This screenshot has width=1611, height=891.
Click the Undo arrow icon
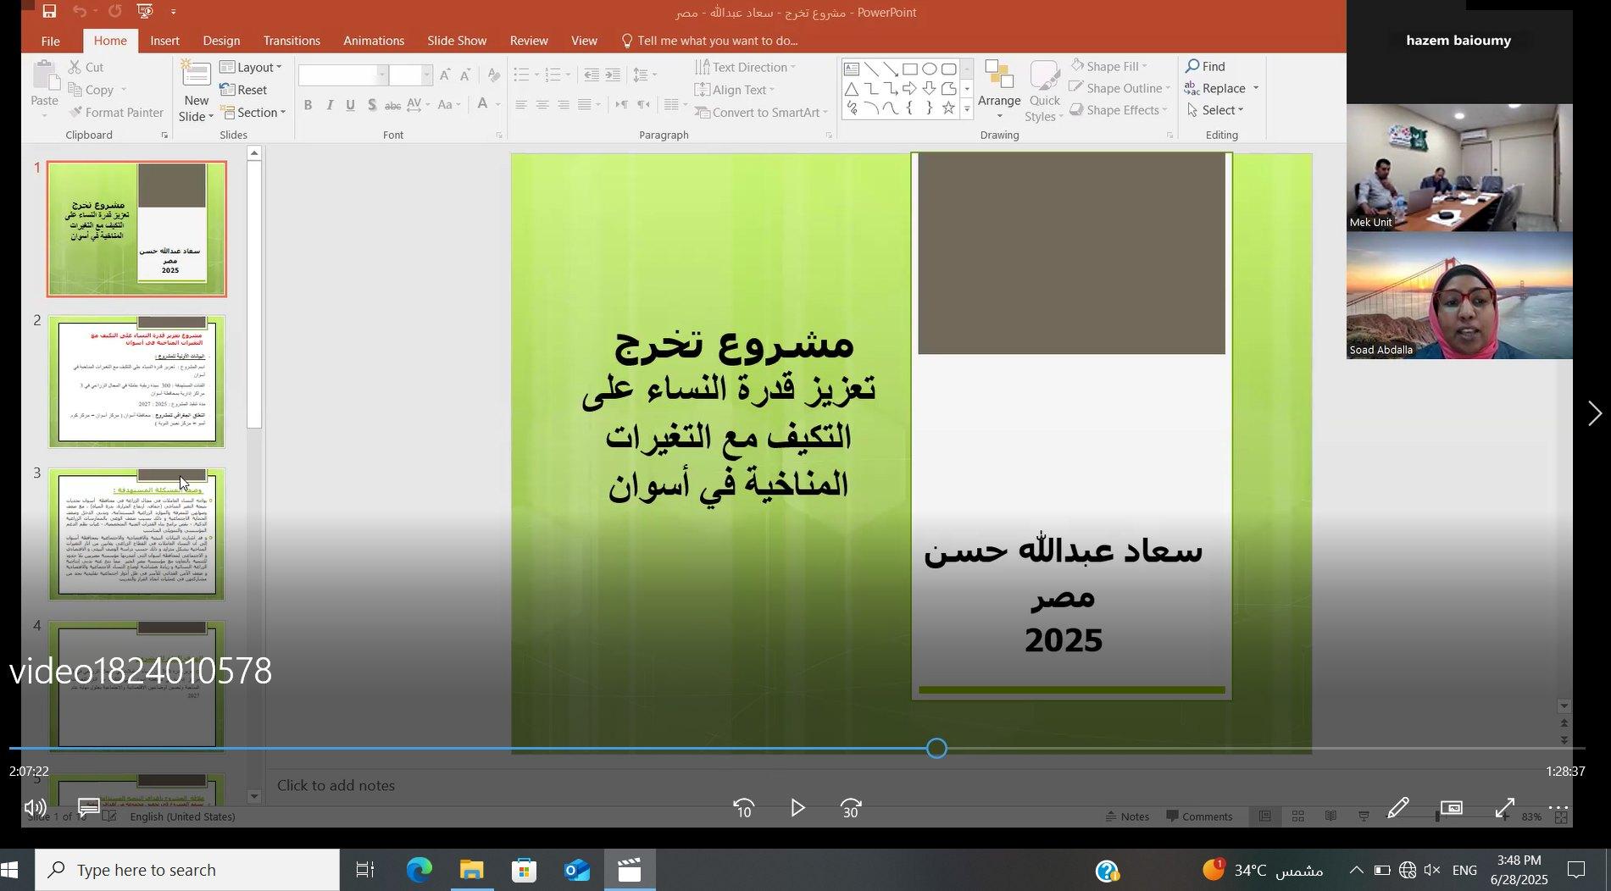[x=80, y=11]
